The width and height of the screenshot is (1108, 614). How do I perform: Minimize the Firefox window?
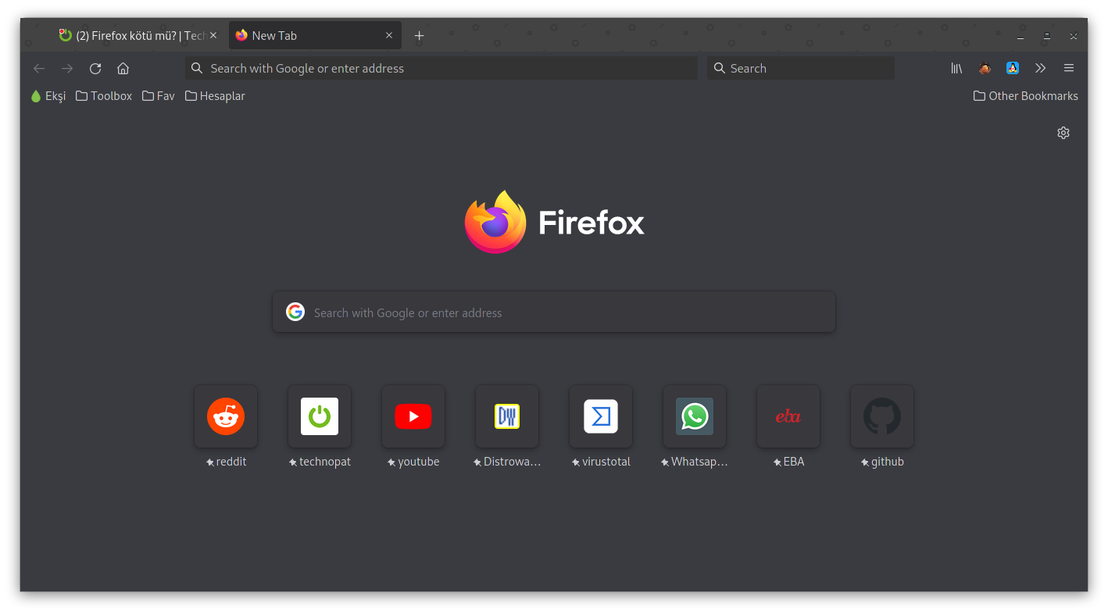[x=1020, y=36]
